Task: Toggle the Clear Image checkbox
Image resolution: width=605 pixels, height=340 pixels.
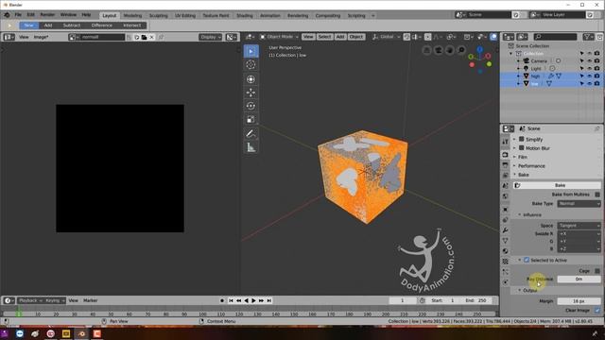Action: click(597, 311)
